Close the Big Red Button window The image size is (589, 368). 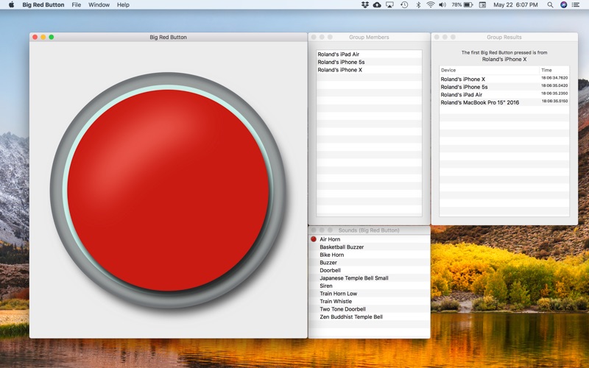(35, 37)
